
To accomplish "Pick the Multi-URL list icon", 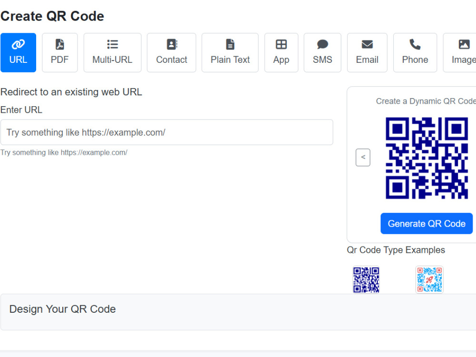I will click(112, 44).
